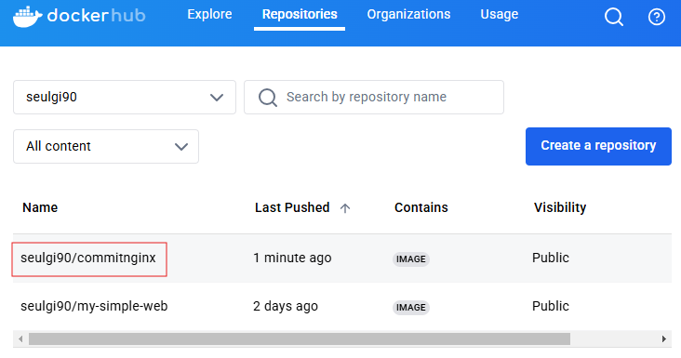The height and width of the screenshot is (358, 681).
Task: Click the horizontal scrollbar right arrow
Action: (x=663, y=338)
